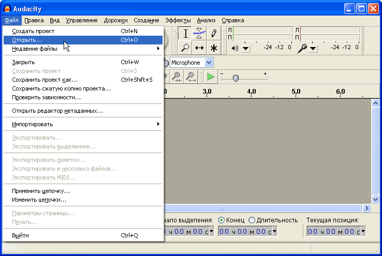Choose Выйти menu item
The width and height of the screenshot is (382, 256).
click(x=83, y=235)
